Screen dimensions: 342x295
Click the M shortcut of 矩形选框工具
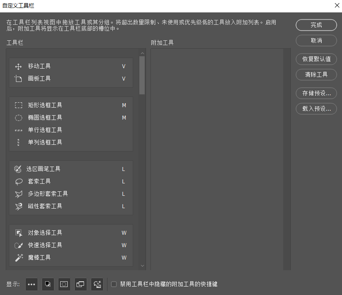pos(124,105)
